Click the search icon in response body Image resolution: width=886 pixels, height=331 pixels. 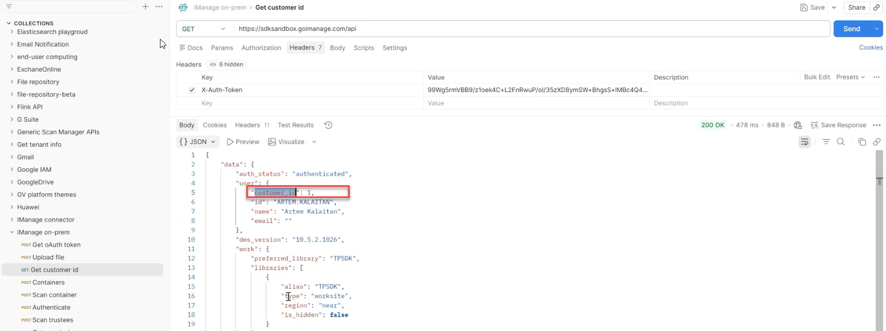tap(841, 142)
